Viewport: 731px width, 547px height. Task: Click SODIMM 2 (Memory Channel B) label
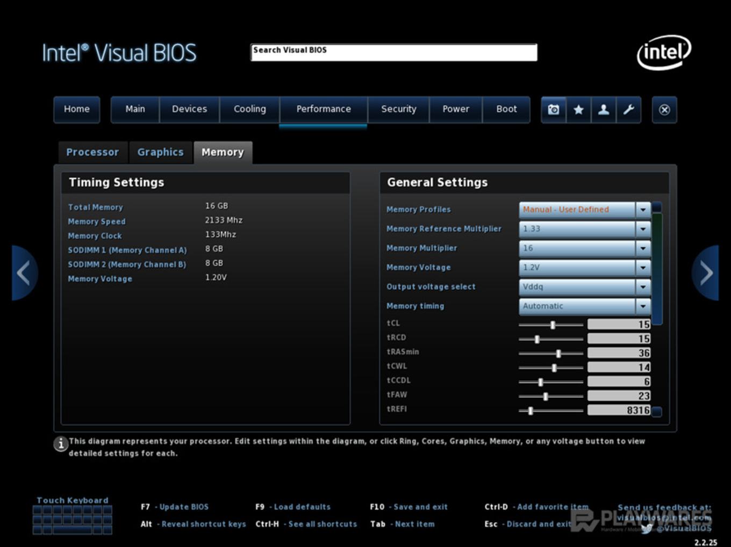(x=127, y=264)
